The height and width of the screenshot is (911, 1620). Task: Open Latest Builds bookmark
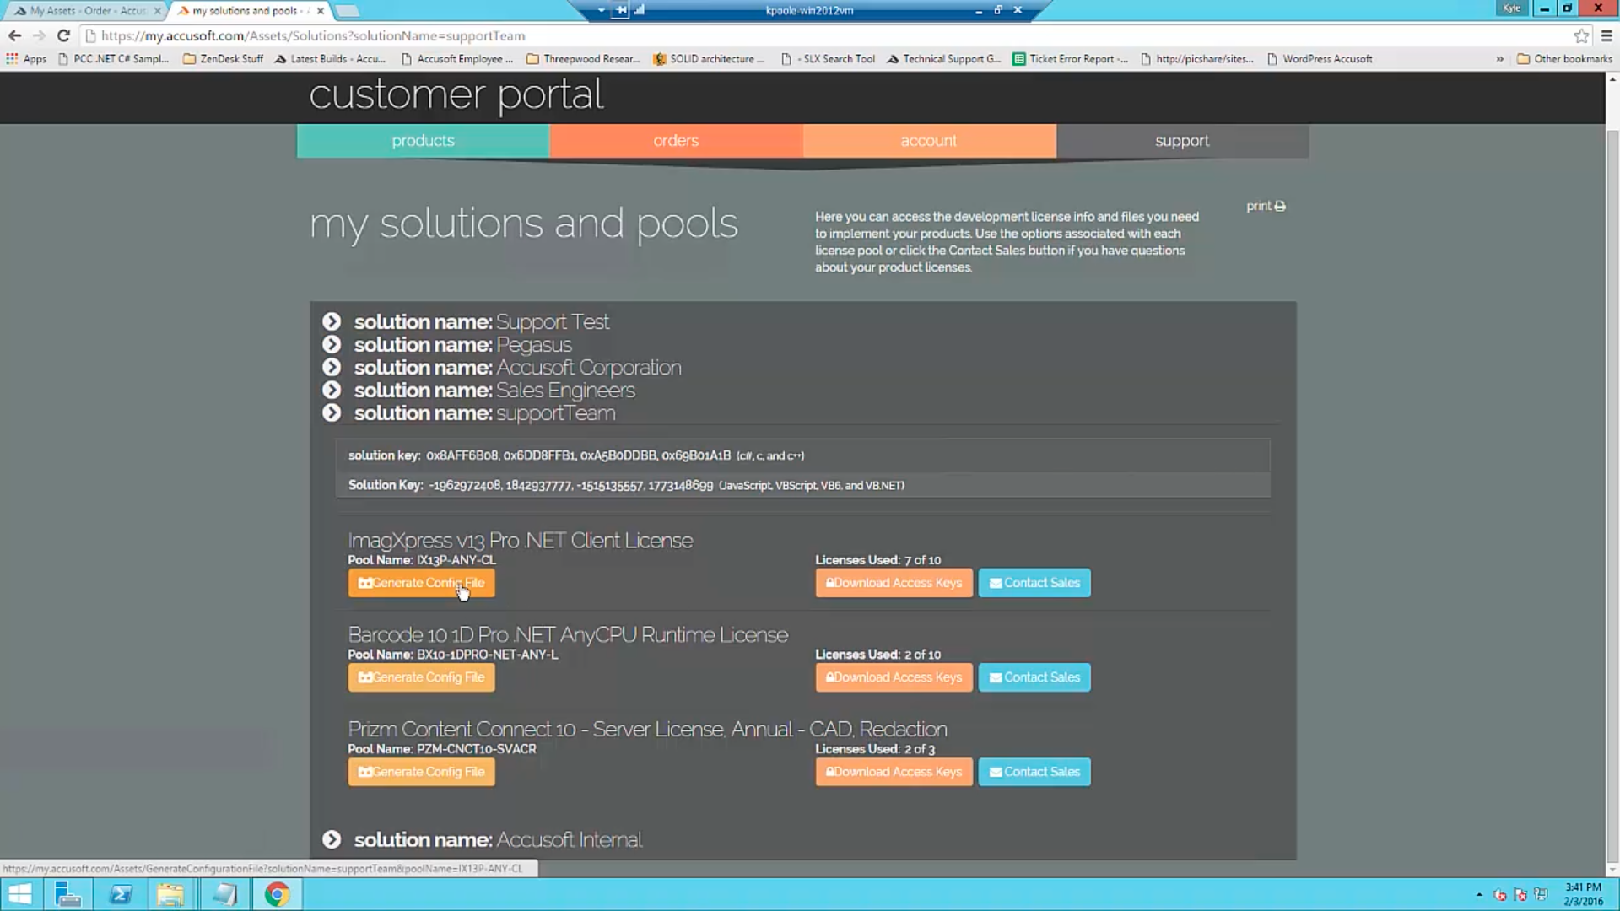click(331, 59)
